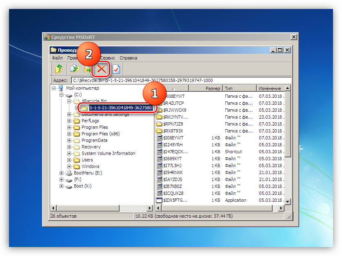Screen dimensions: 342x256
Task: Collapse the (C:) drive node
Action: point(62,95)
